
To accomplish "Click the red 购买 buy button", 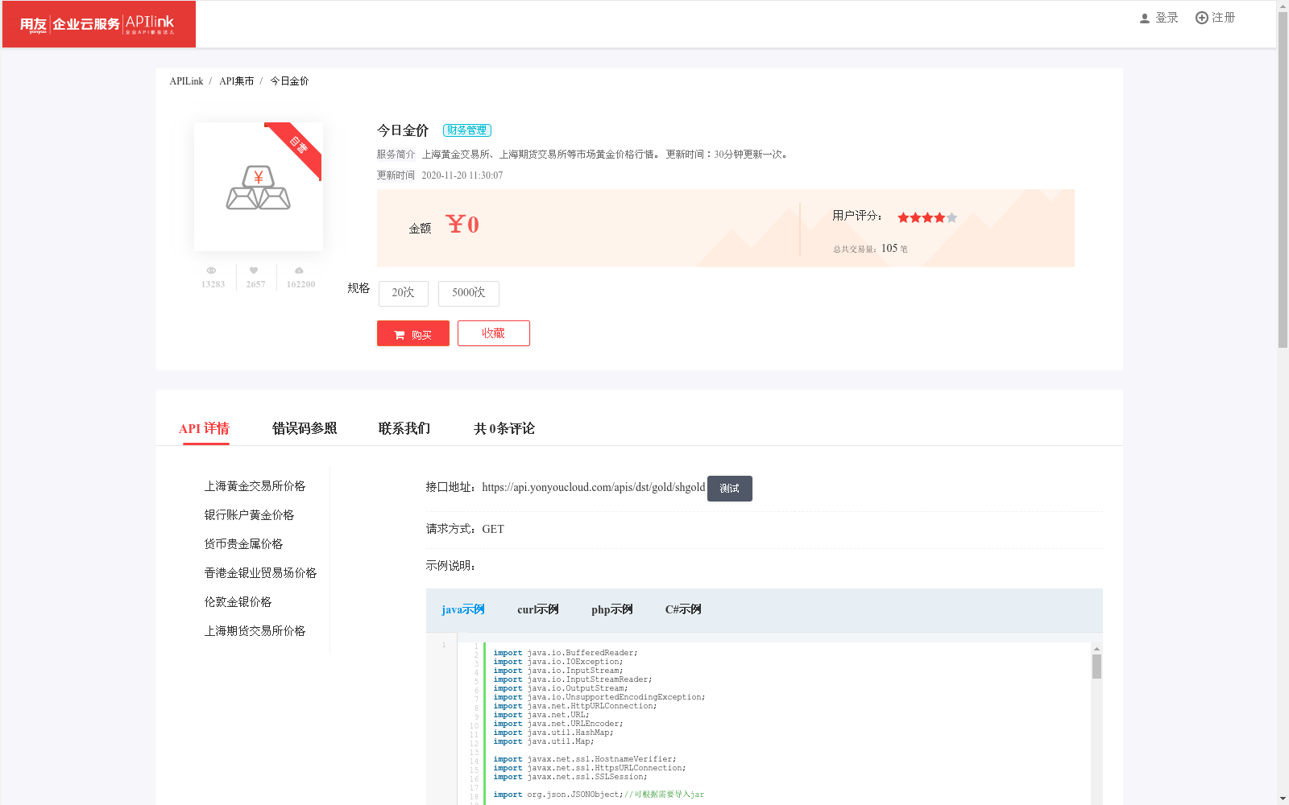I will point(413,333).
